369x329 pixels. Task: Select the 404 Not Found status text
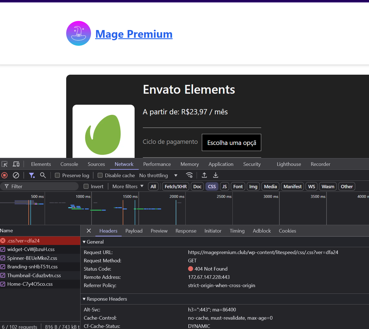pos(211,269)
